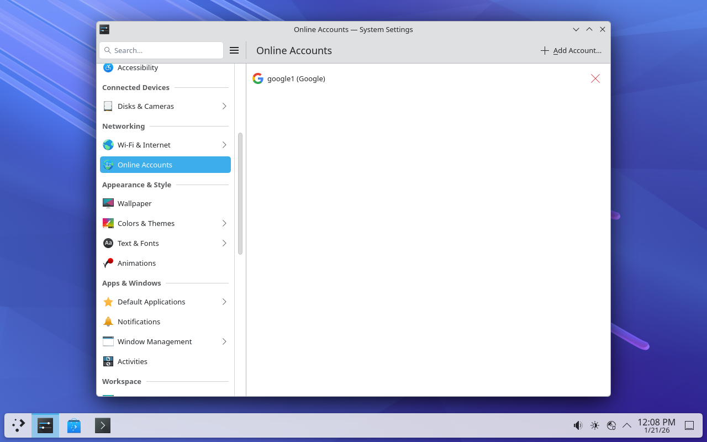Open the terminal from the taskbar
This screenshot has height=442, width=707.
(103, 425)
